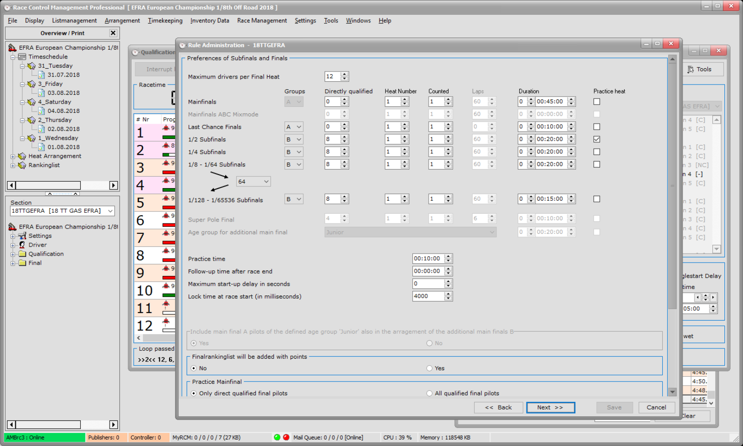Click the Driver icon in section tree

click(x=22, y=245)
